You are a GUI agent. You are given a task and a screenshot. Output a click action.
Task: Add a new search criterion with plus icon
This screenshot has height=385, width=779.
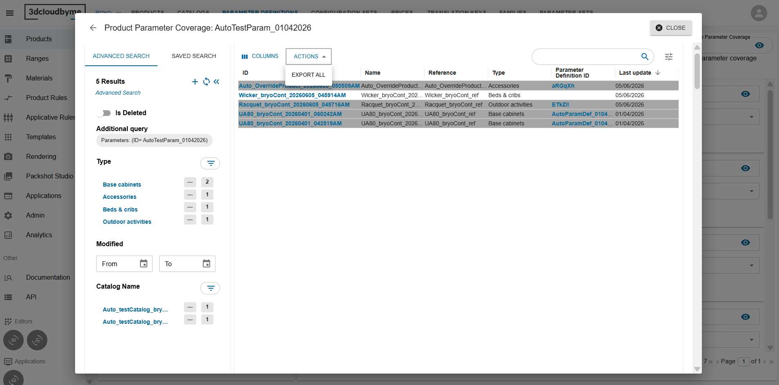tap(195, 82)
